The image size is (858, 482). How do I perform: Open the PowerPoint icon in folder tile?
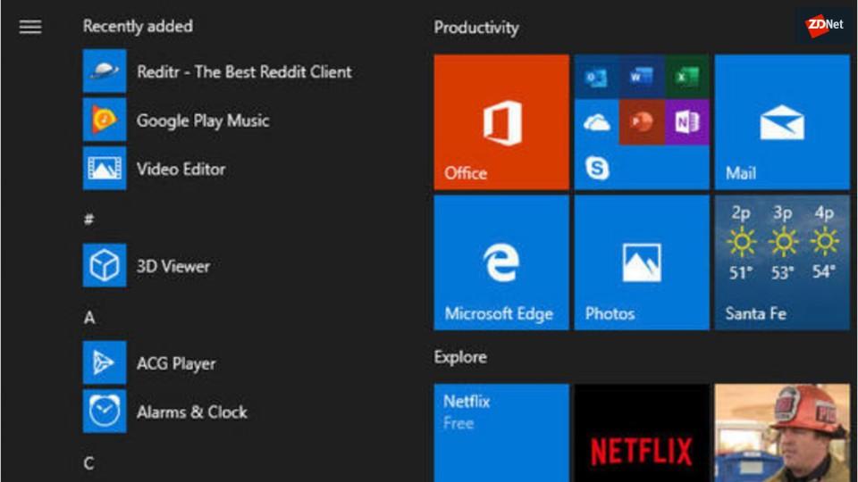[x=642, y=122]
